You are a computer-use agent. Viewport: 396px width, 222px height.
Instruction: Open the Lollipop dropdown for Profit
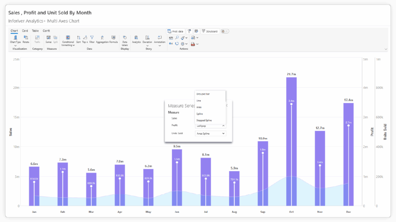(211, 126)
